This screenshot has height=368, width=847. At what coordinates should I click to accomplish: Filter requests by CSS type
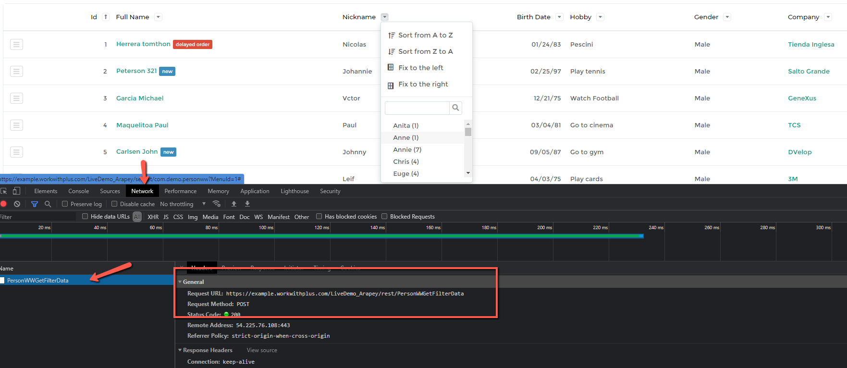[178, 217]
